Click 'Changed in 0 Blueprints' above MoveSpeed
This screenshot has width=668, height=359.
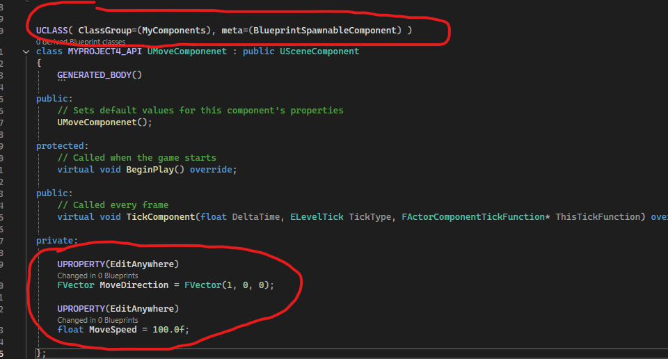[97, 320]
